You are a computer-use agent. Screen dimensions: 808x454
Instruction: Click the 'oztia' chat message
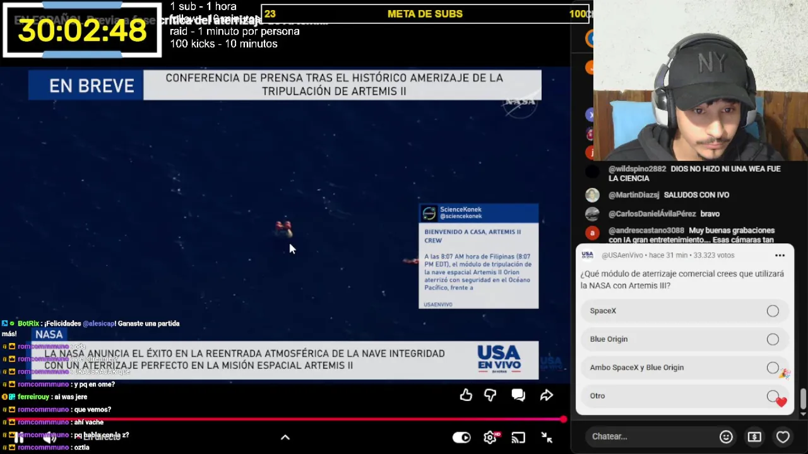[46, 447]
